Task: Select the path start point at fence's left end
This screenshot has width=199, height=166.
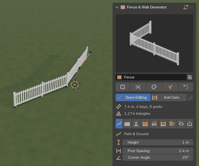Action: 15,107
